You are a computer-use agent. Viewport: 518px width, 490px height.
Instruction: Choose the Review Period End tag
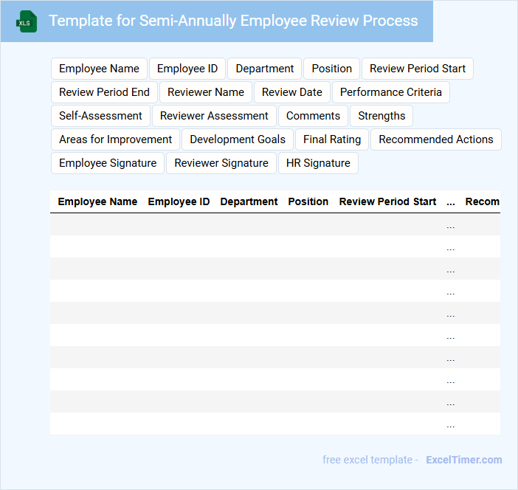[104, 92]
